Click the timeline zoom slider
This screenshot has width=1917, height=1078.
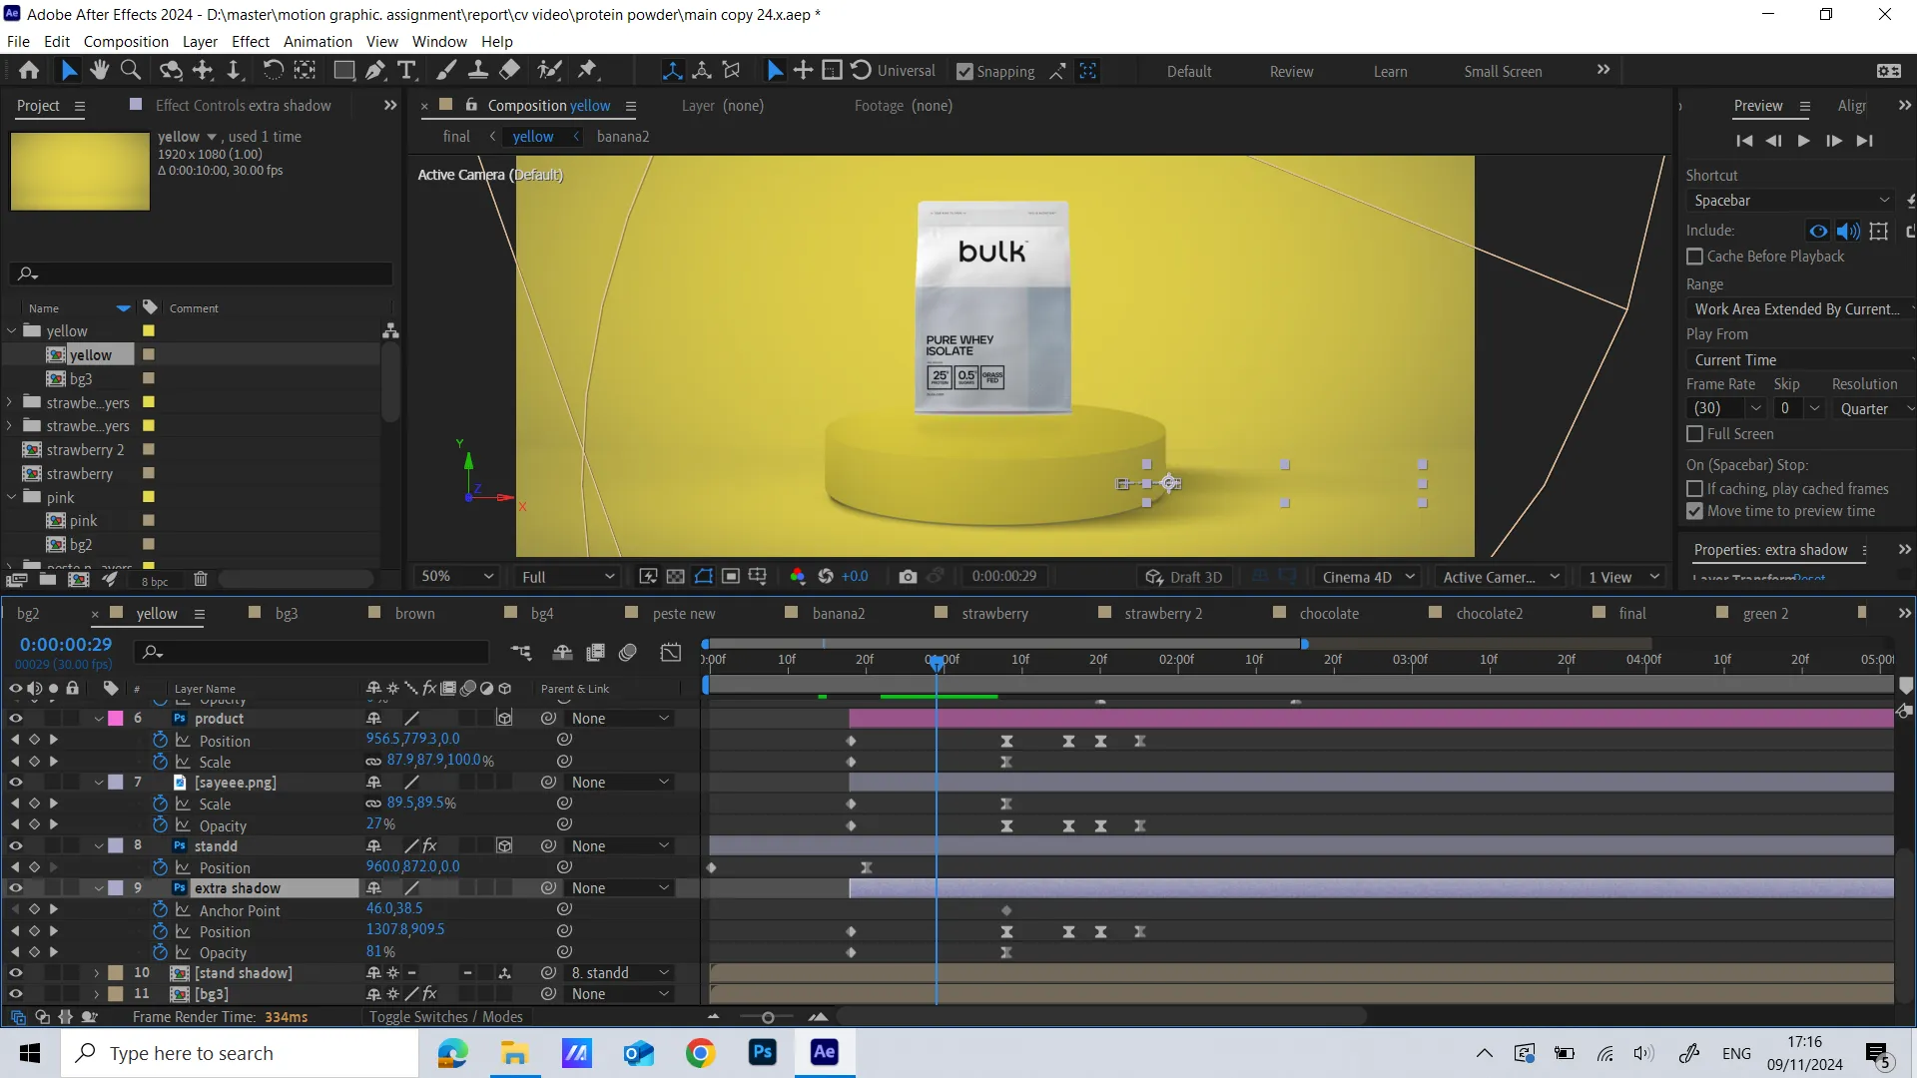tap(767, 1017)
